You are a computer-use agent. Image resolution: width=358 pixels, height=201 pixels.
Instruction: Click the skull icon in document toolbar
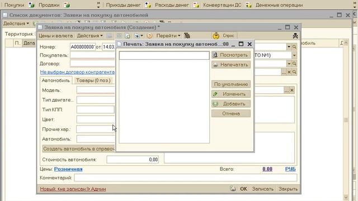pos(295,36)
